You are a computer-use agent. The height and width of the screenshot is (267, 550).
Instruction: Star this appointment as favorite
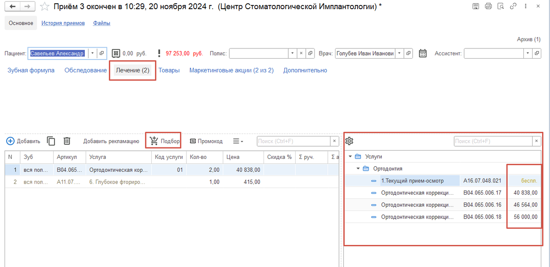click(x=44, y=6)
